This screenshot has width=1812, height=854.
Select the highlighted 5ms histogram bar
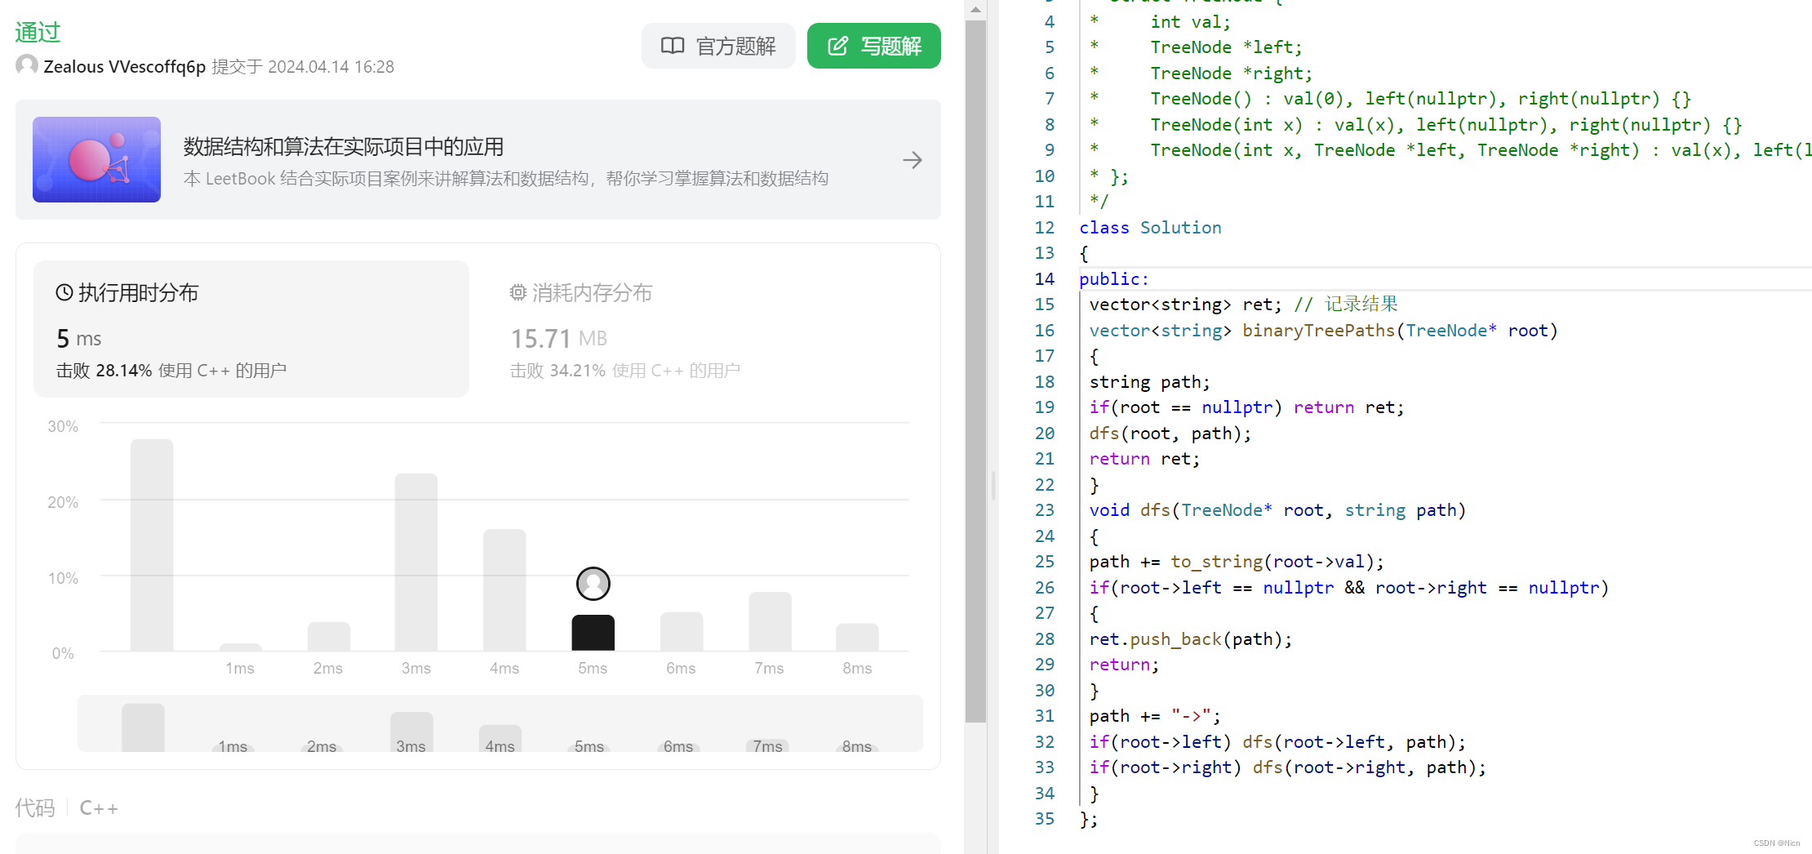coord(593,633)
